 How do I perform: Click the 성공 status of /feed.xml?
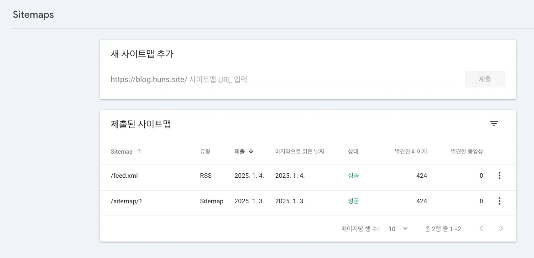pos(353,175)
